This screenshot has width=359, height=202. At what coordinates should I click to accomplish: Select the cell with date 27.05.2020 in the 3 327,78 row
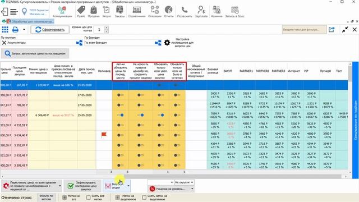[86, 95]
